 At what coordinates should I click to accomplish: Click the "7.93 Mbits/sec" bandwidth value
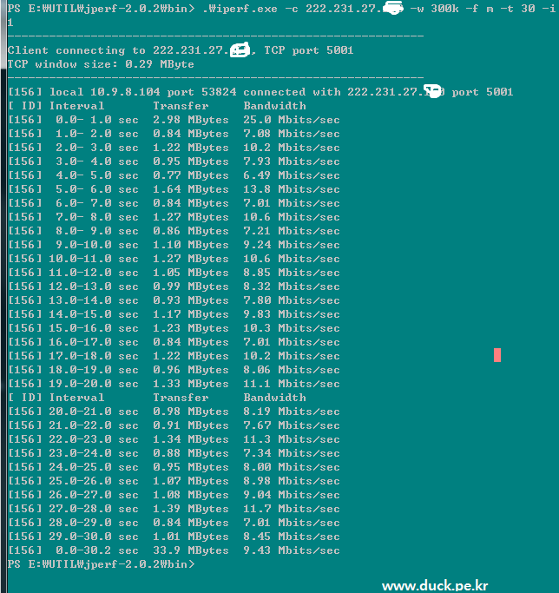(x=292, y=161)
